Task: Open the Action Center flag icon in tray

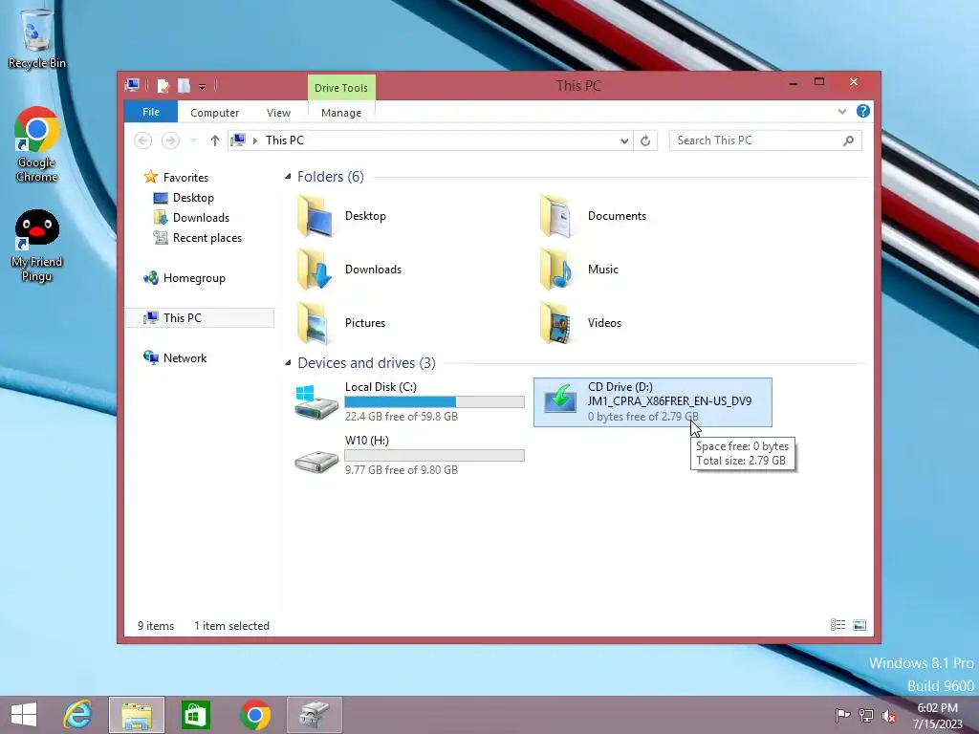Action: (x=842, y=715)
